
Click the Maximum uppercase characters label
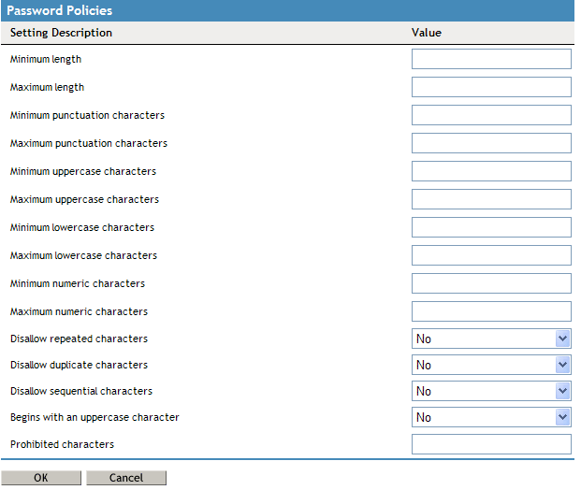pos(84,199)
